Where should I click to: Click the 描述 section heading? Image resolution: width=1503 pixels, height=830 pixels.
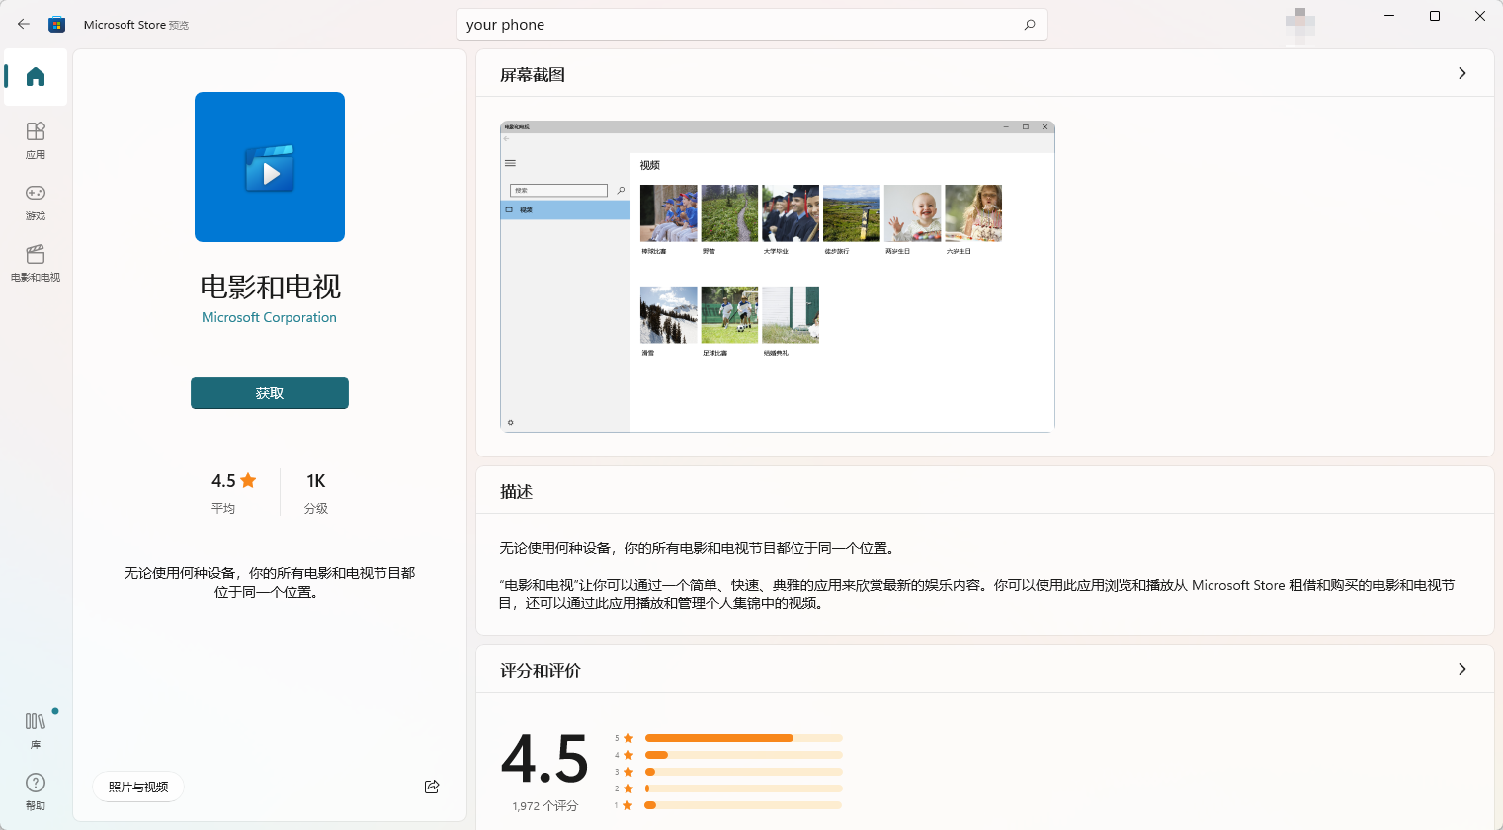tap(517, 491)
